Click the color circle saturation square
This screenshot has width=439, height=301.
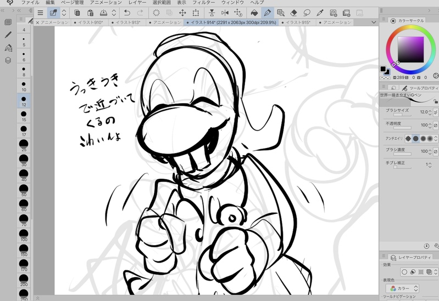(x=411, y=49)
